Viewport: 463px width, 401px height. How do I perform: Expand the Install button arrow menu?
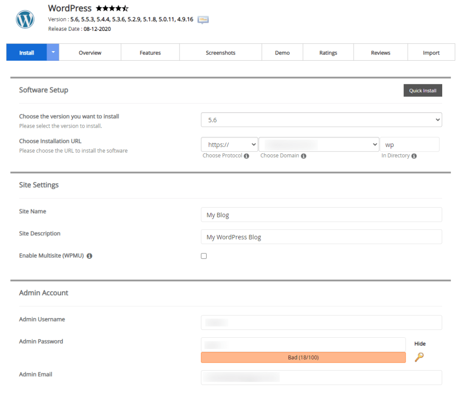pyautogui.click(x=53, y=53)
